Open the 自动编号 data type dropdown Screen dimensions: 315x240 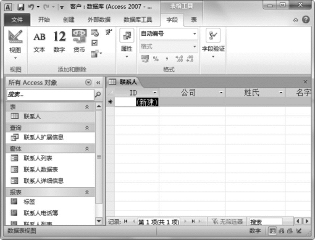tap(195, 34)
